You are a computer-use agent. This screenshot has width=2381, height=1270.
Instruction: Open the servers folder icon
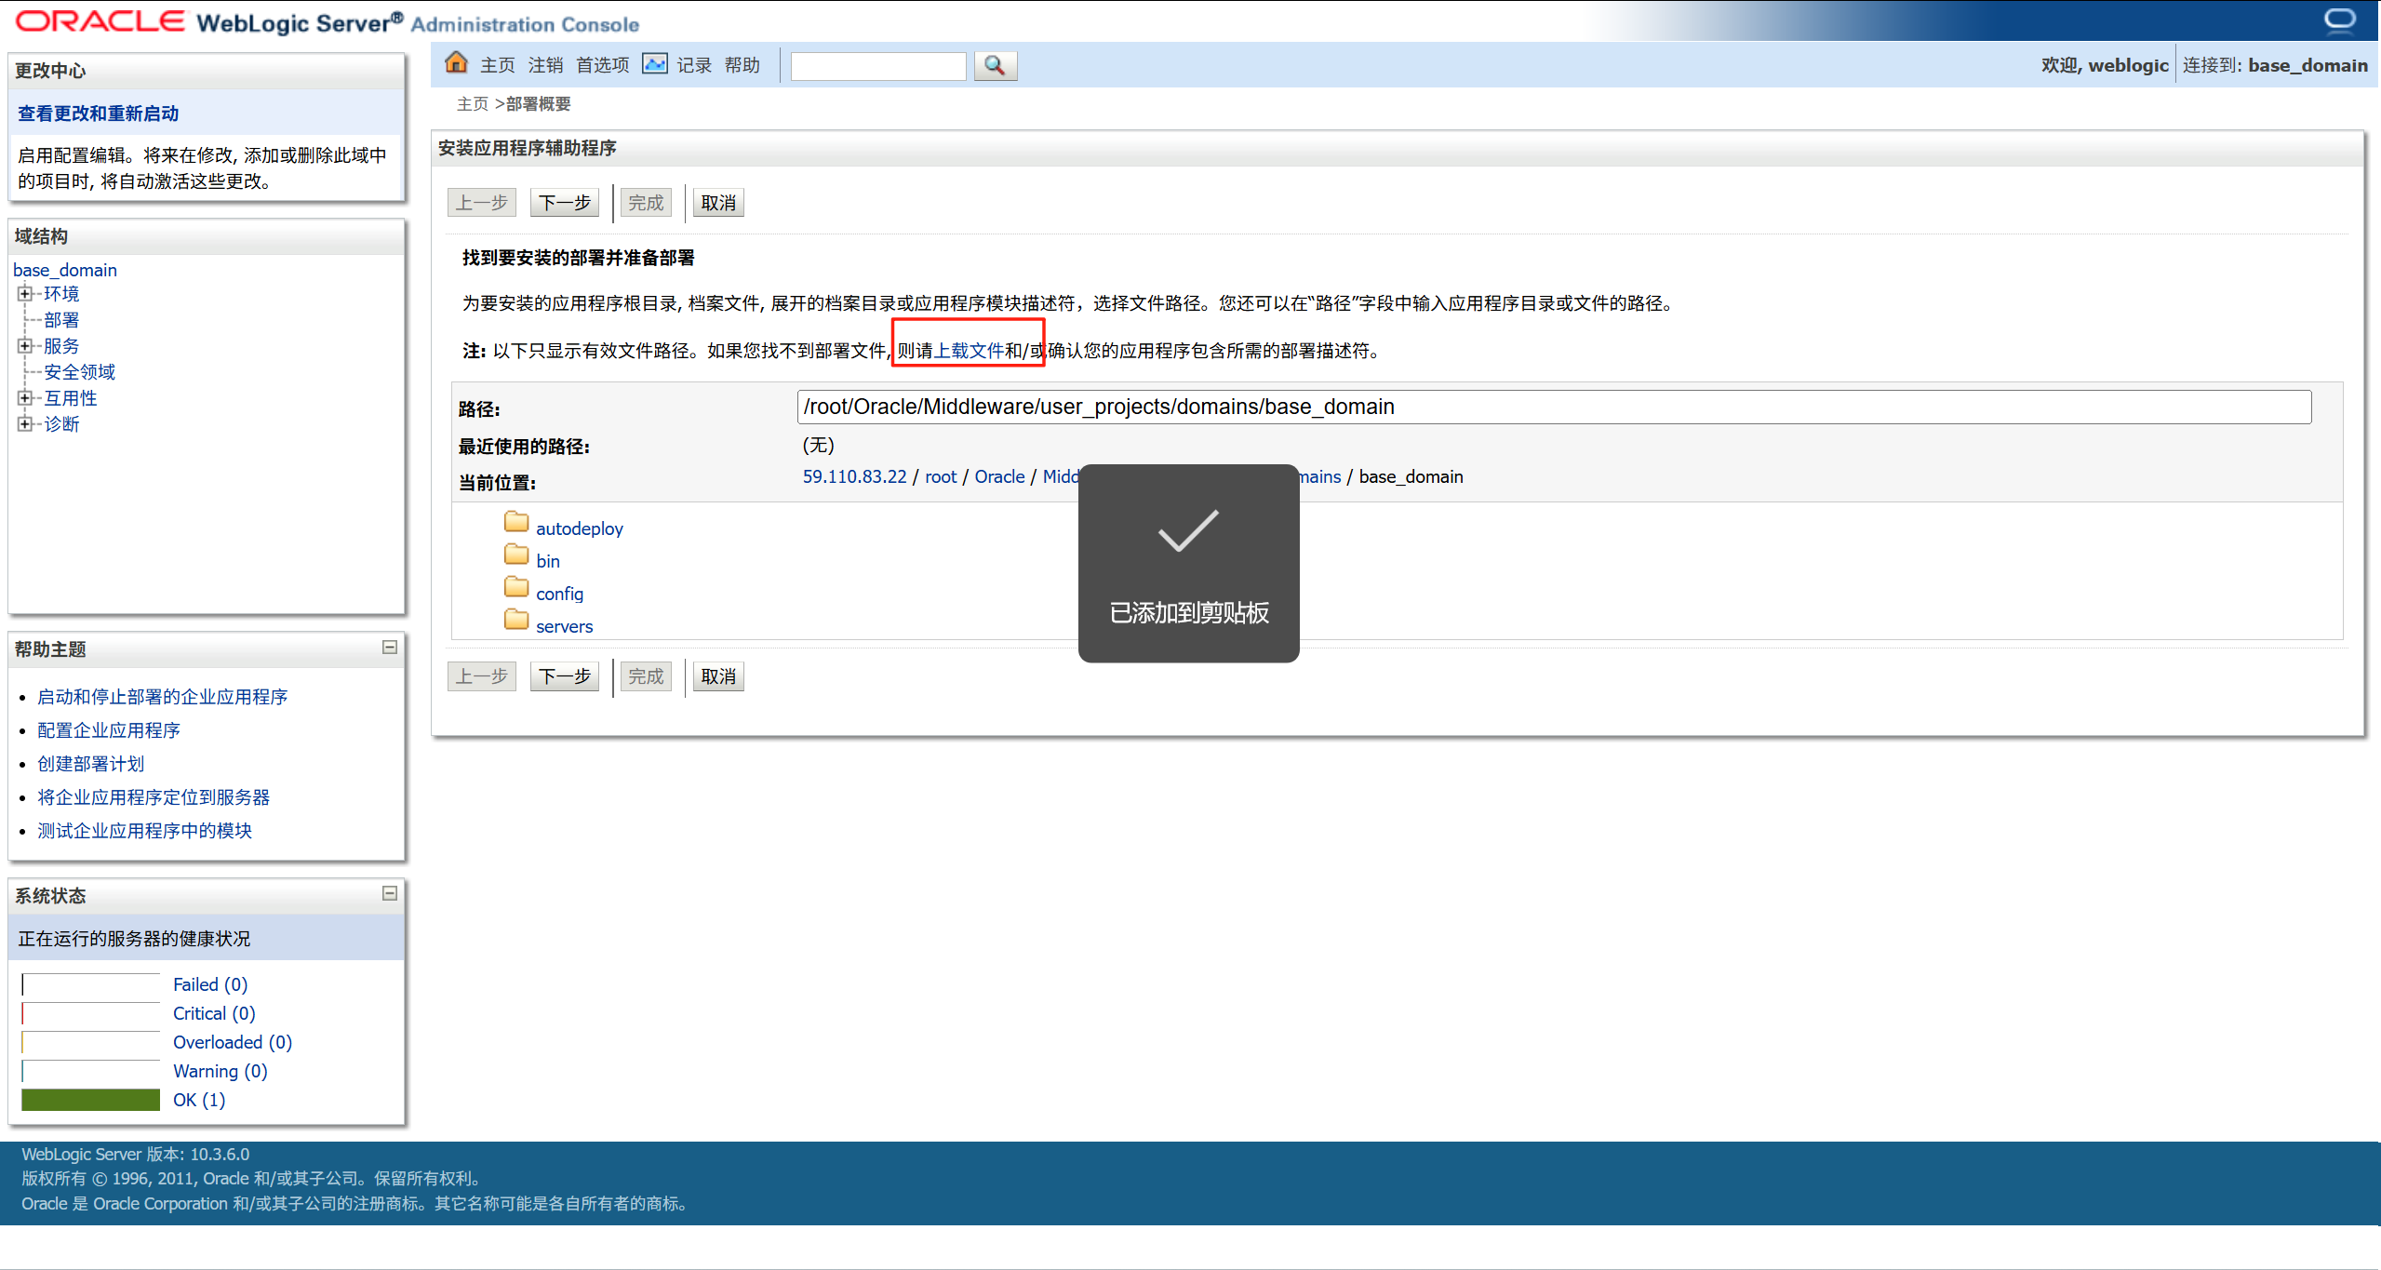516,620
